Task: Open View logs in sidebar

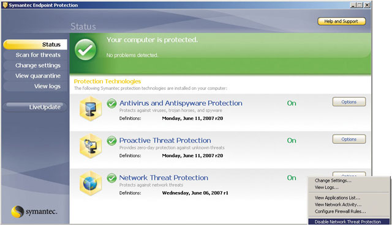Action: tap(36, 86)
